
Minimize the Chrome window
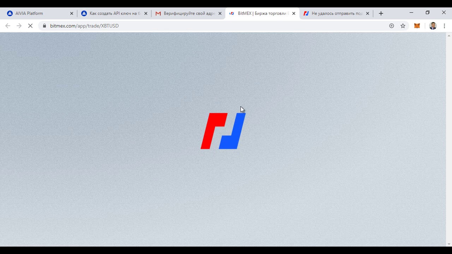click(411, 12)
